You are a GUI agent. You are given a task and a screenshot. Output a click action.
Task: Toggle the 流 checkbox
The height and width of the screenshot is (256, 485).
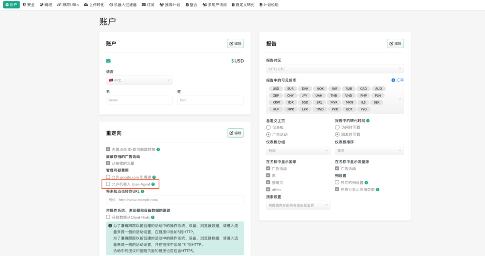(268, 175)
